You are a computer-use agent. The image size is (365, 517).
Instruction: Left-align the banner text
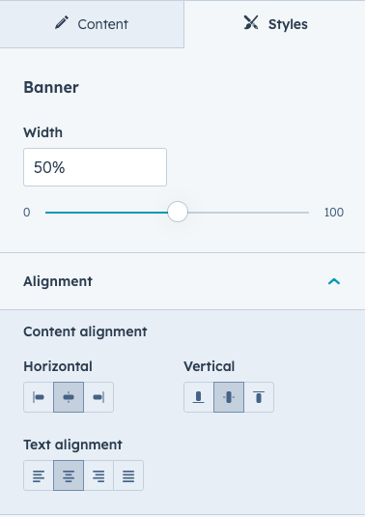[x=39, y=475]
